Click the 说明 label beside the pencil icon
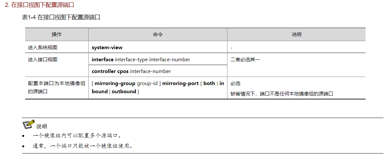 42,126
